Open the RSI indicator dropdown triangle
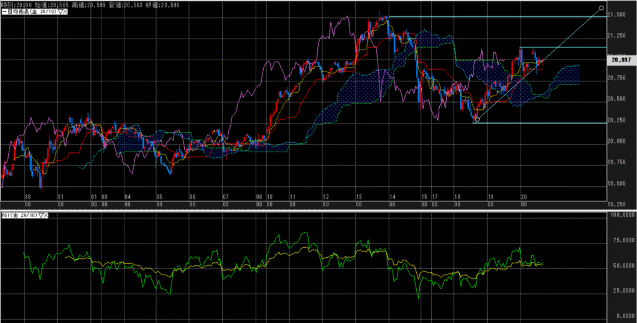The width and height of the screenshot is (637, 323). pyautogui.click(x=41, y=215)
